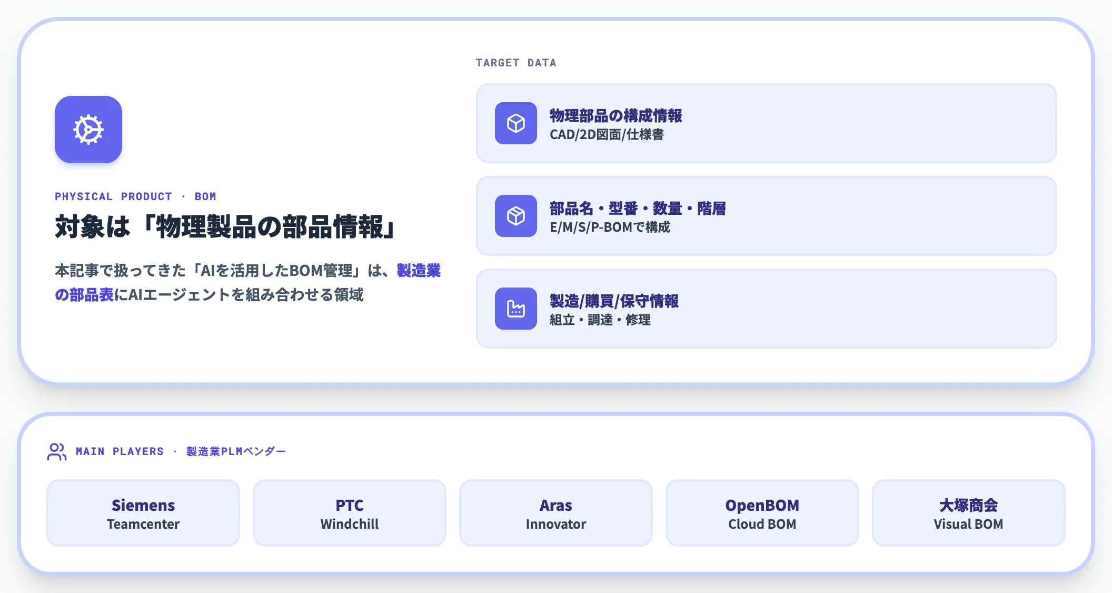This screenshot has width=1112, height=593.
Task: Click the 対象は「物理製品の部品情報」 headline
Action: 226,227
